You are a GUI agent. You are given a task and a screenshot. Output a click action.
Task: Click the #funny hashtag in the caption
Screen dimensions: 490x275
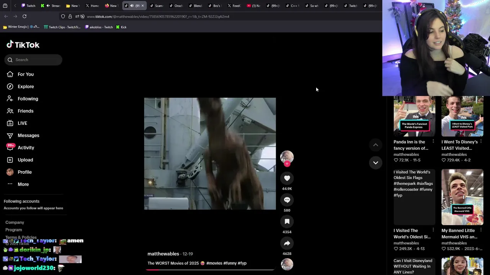tap(230, 263)
